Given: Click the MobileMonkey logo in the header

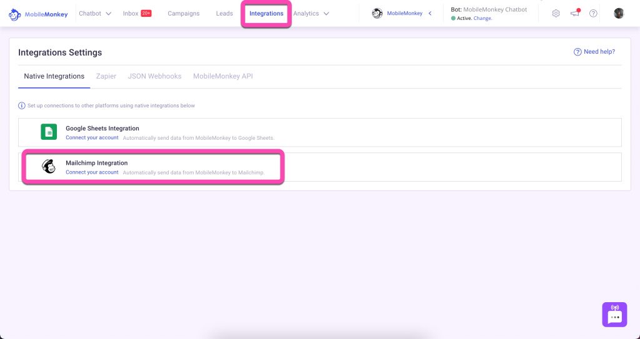Looking at the screenshot, I should point(38,14).
